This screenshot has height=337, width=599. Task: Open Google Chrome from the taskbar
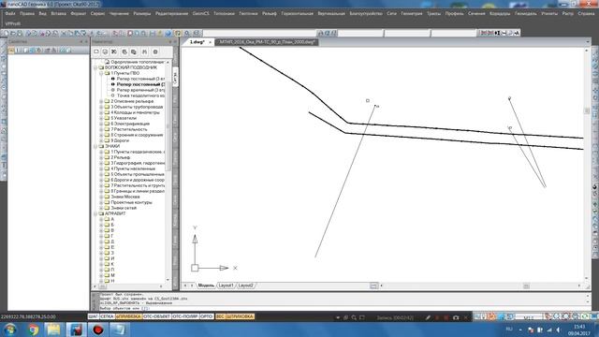coord(34,330)
